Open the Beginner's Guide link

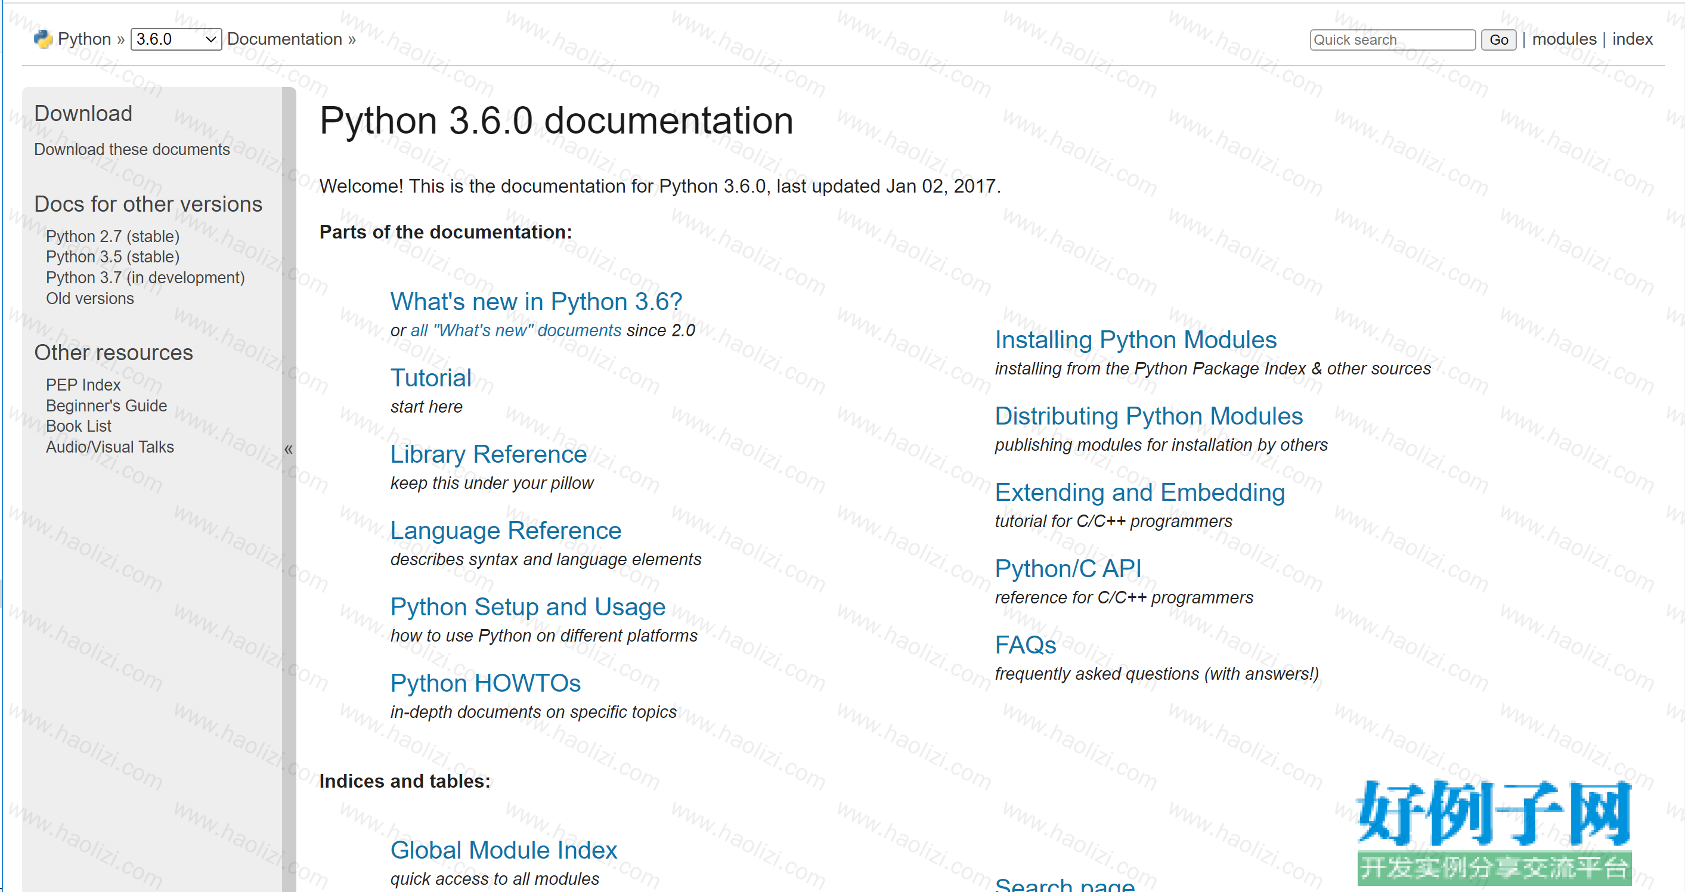pyautogui.click(x=107, y=406)
